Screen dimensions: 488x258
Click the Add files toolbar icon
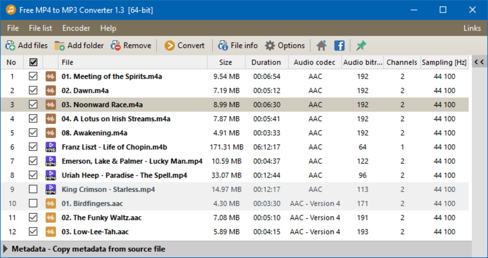10,46
